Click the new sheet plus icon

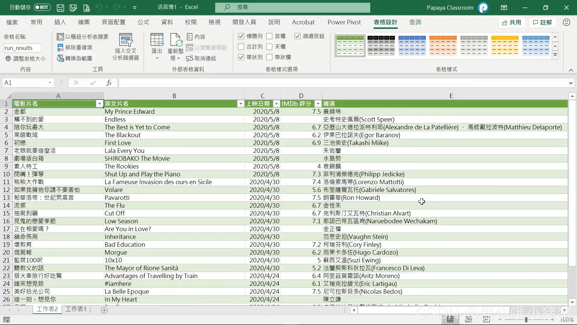pos(104,310)
